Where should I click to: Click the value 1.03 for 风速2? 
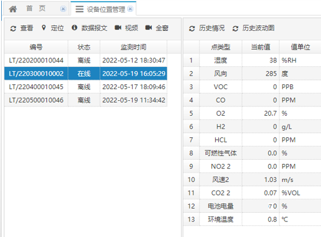pos(270,179)
